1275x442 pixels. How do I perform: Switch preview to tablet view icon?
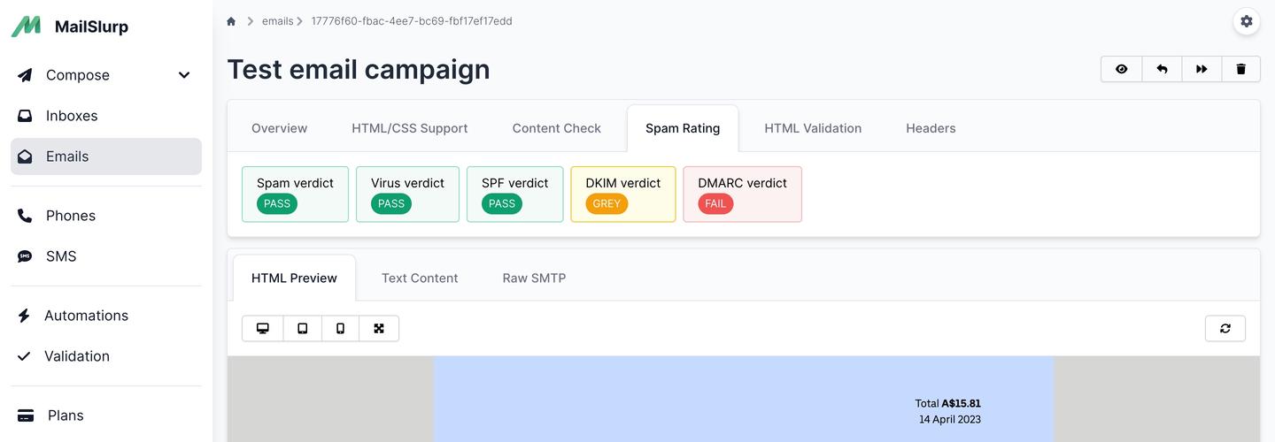[303, 328]
